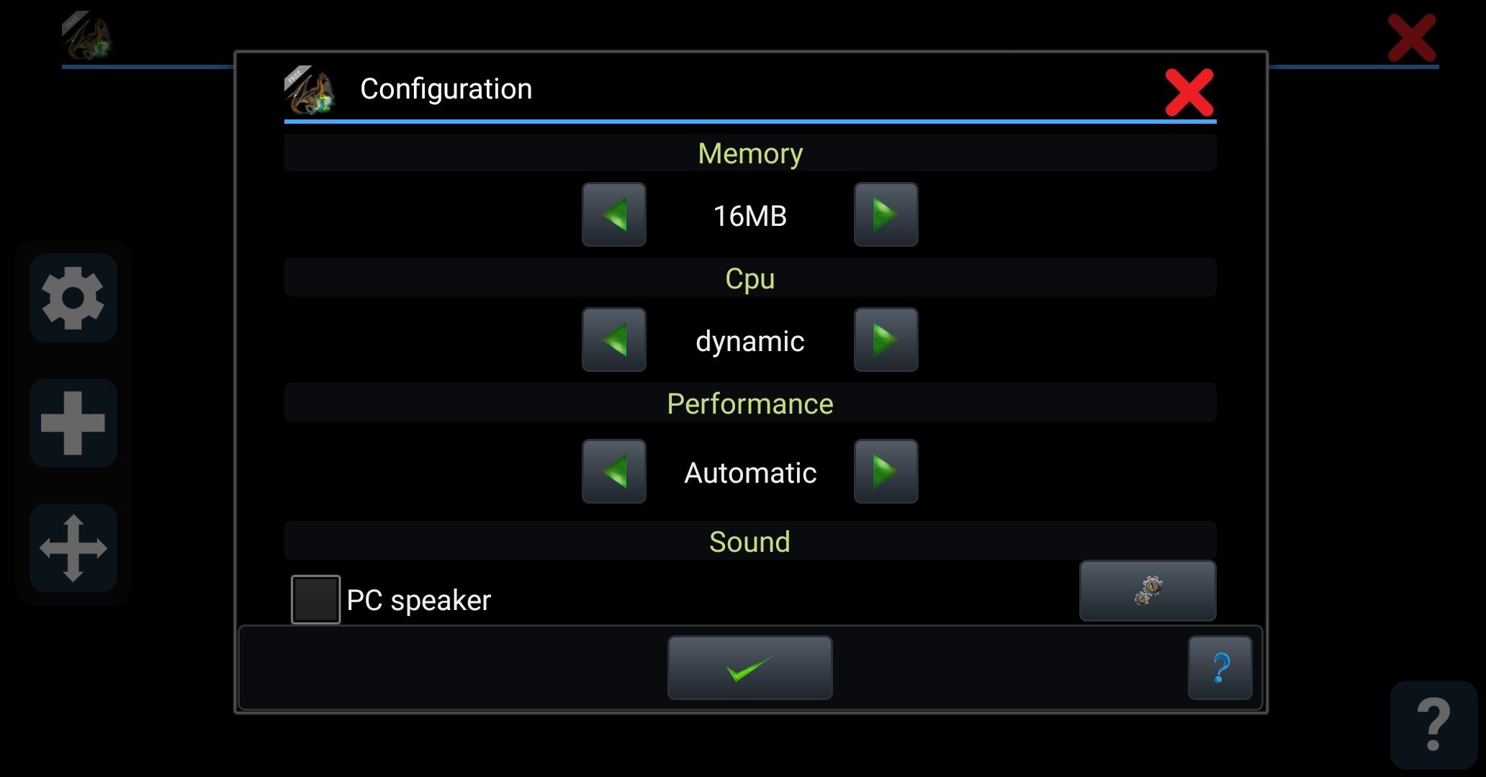Increase Memory with right green arrow
Viewport: 1486px width, 777px height.
(x=886, y=214)
